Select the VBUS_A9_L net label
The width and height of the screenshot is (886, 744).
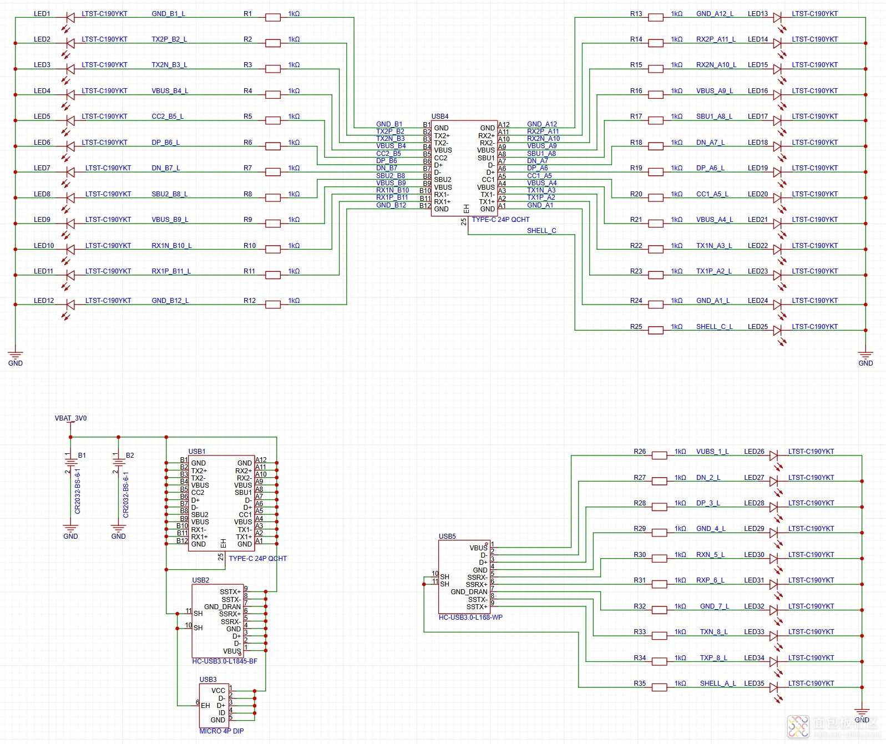(714, 91)
